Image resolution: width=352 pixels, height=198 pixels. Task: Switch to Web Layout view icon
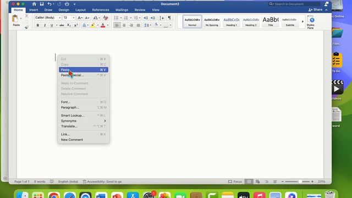pos(257,182)
